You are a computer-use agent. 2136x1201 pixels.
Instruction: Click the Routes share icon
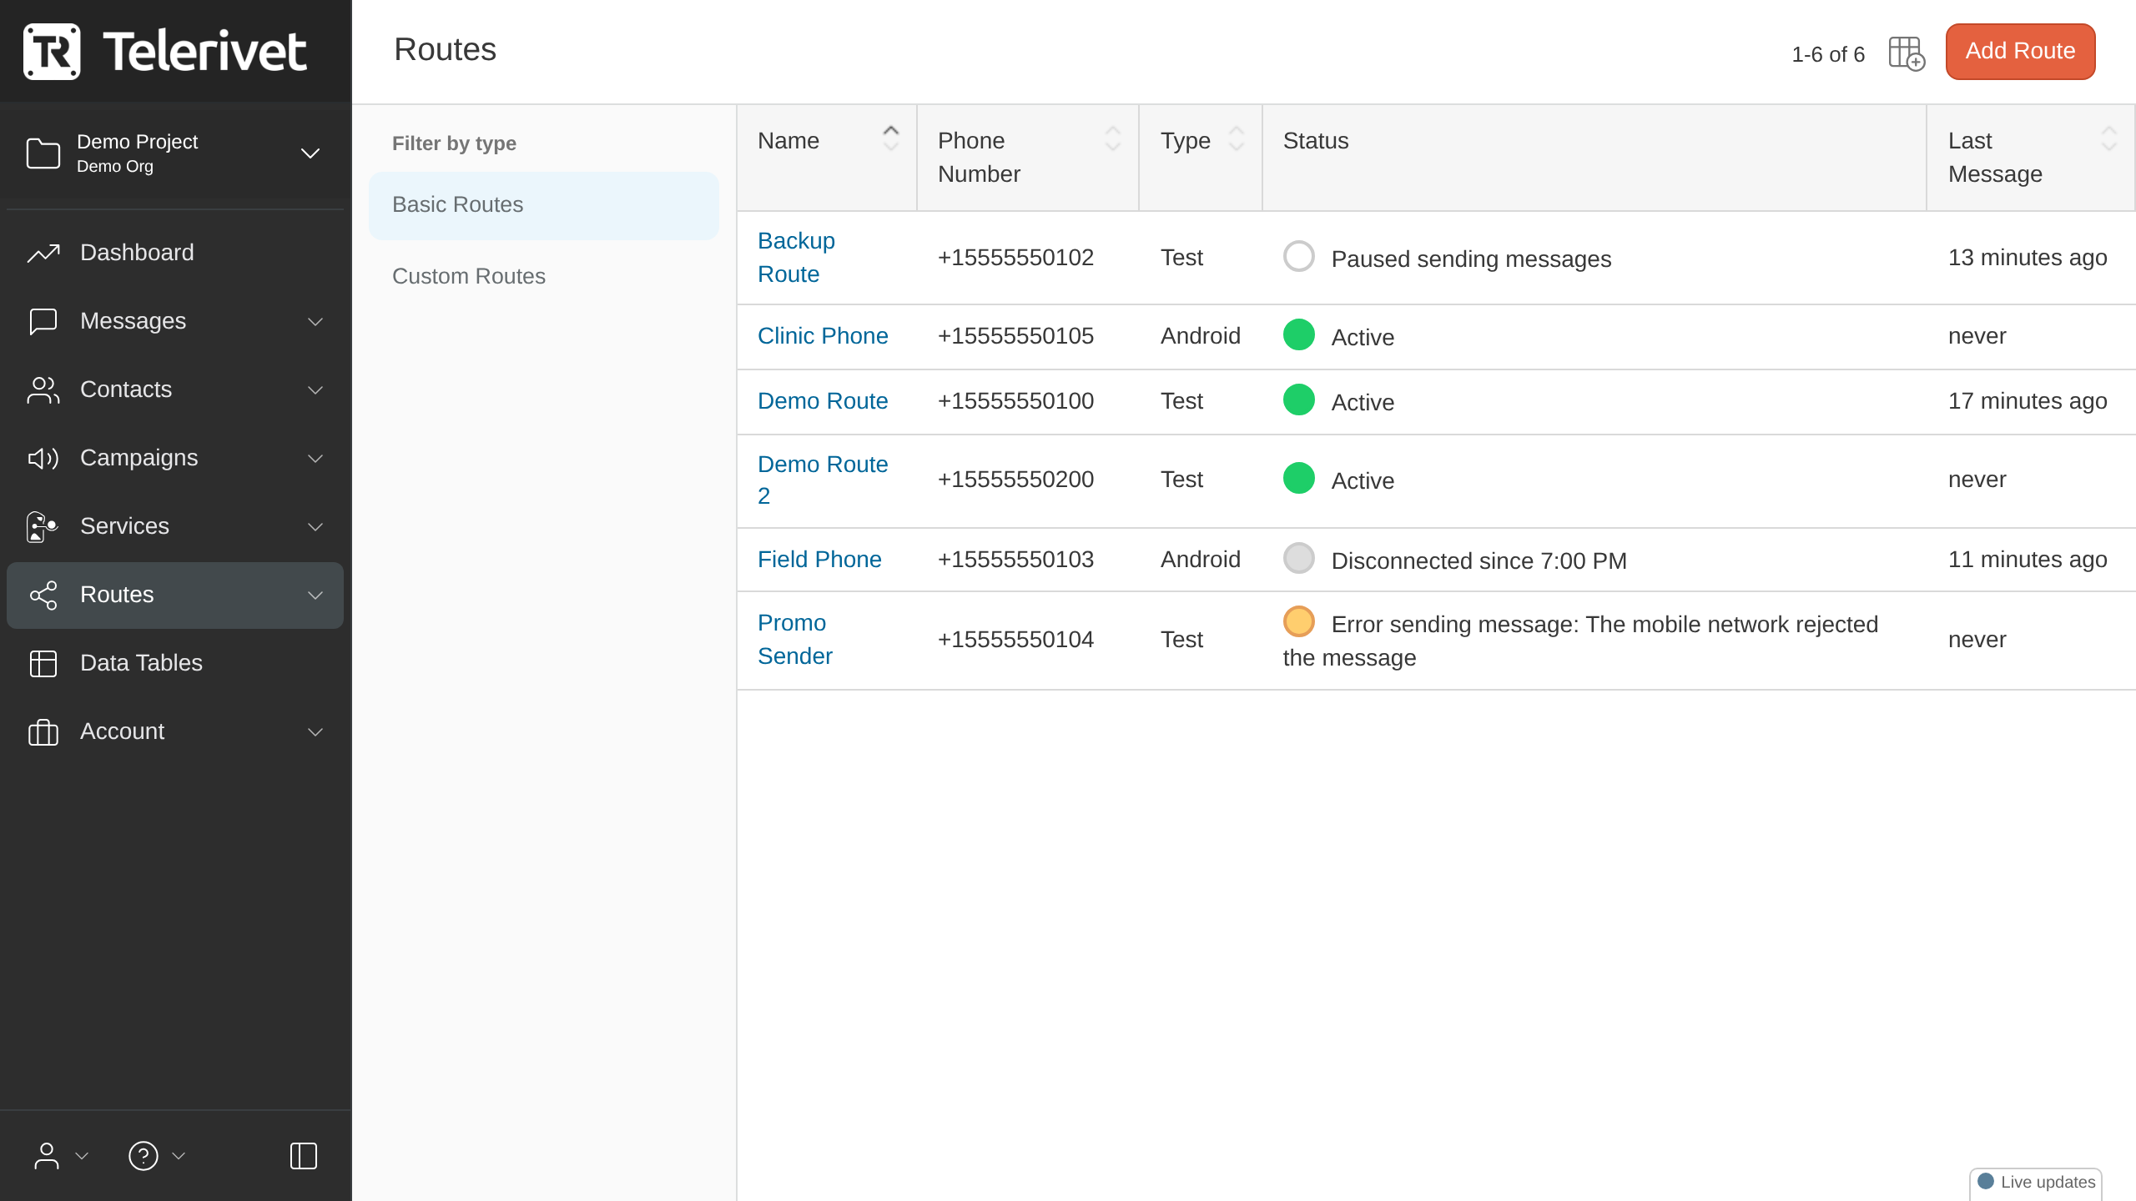43,595
